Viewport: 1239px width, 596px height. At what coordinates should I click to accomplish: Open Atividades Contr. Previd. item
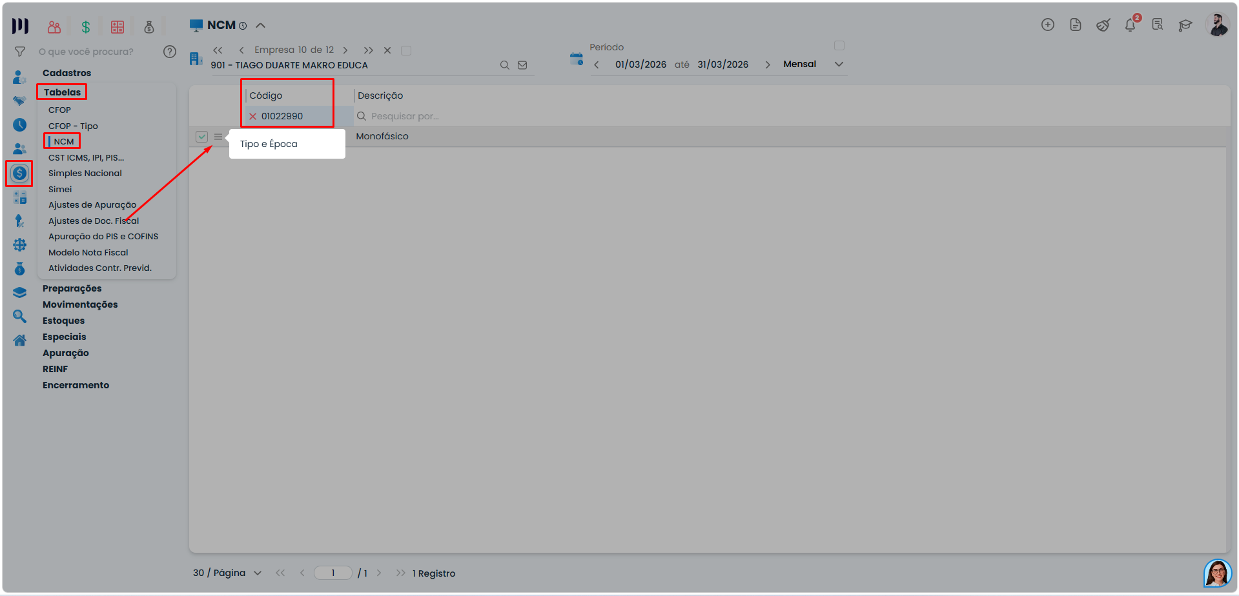tap(100, 268)
